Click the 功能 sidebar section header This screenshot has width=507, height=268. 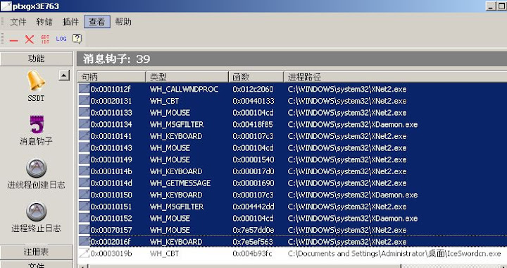click(37, 59)
